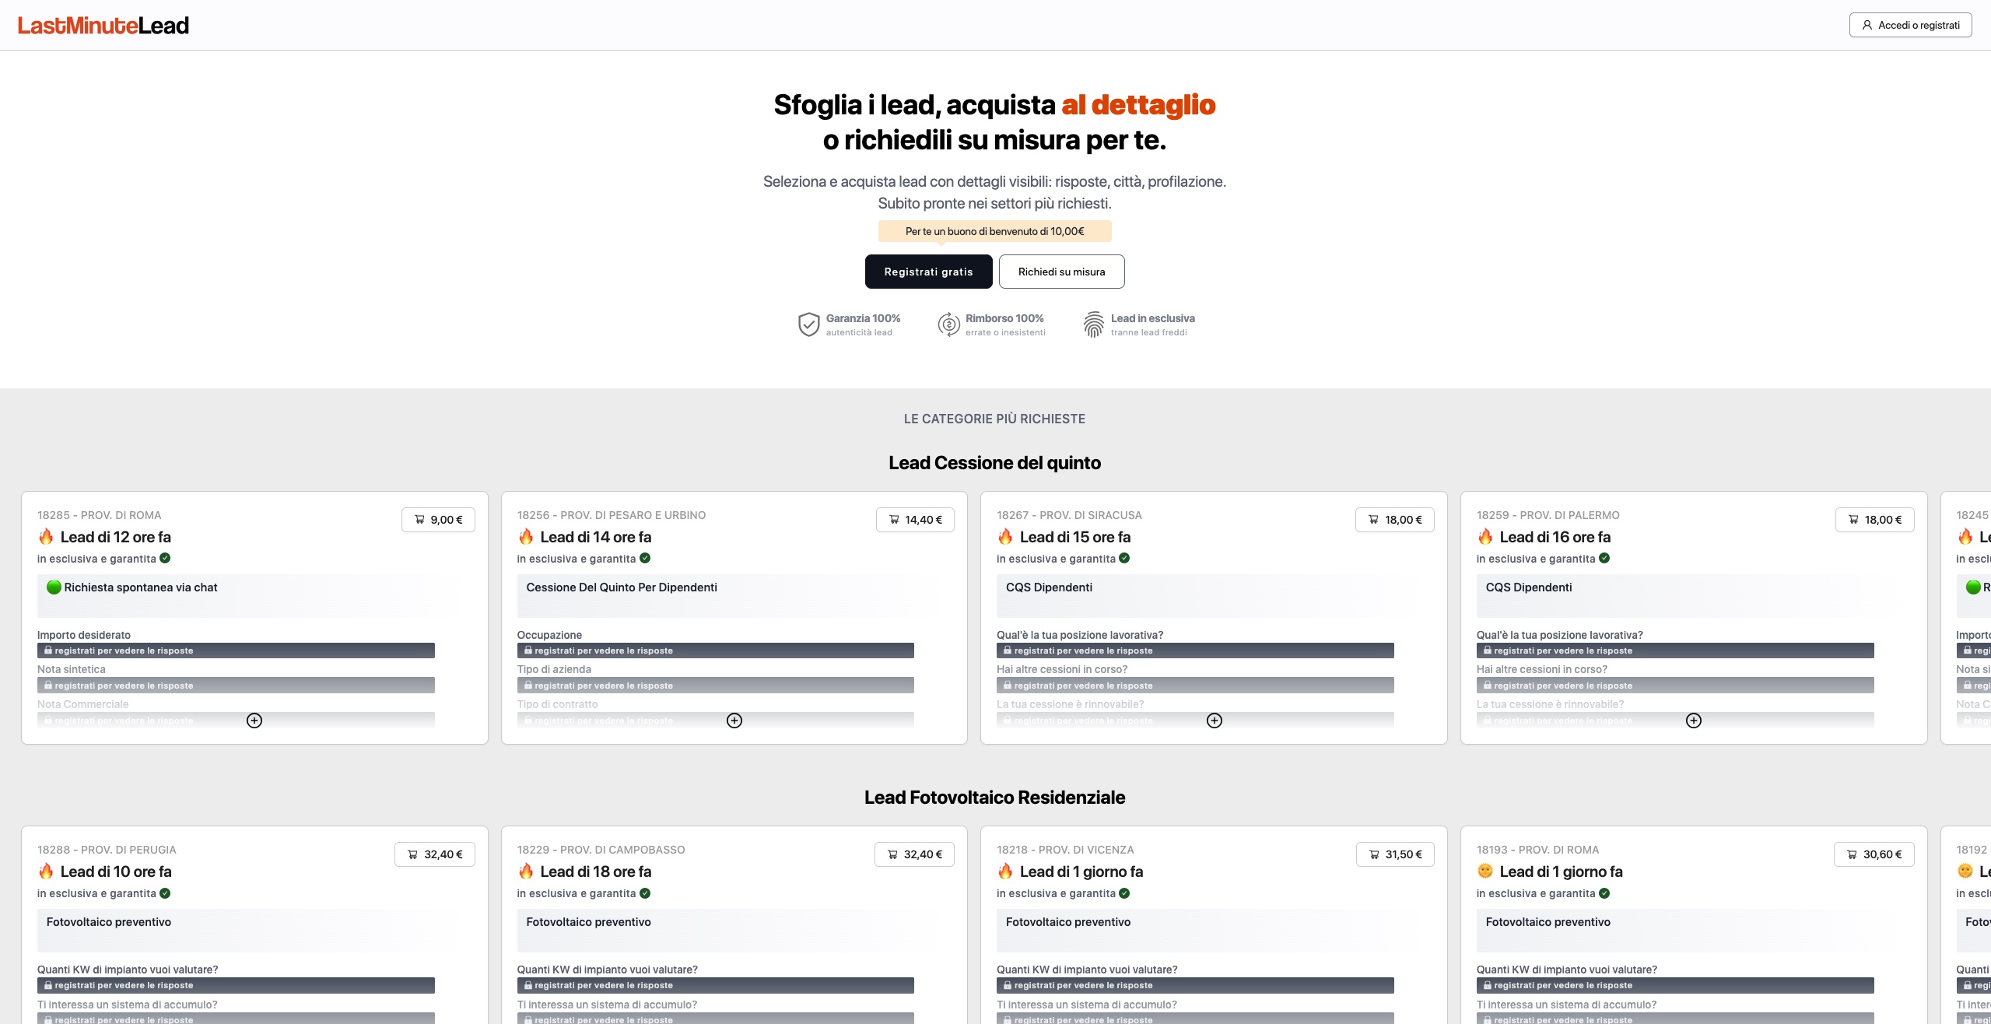Click '18229 - PROV. DI CAMPOBASSO' text
Image resolution: width=1991 pixels, height=1024 pixels.
pyautogui.click(x=601, y=850)
